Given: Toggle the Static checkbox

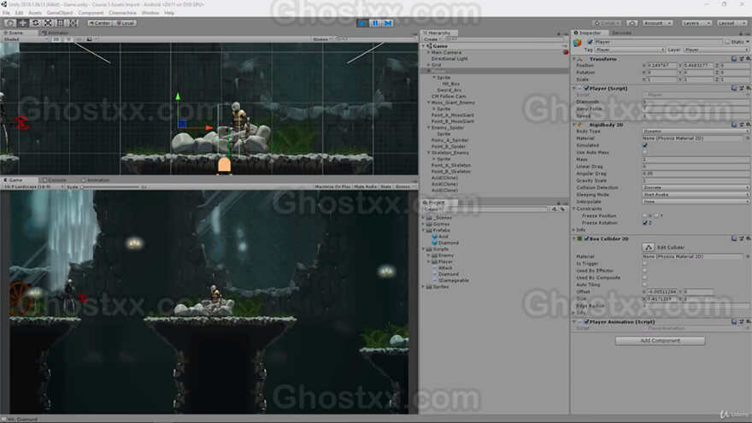Looking at the screenshot, I should coord(727,42).
